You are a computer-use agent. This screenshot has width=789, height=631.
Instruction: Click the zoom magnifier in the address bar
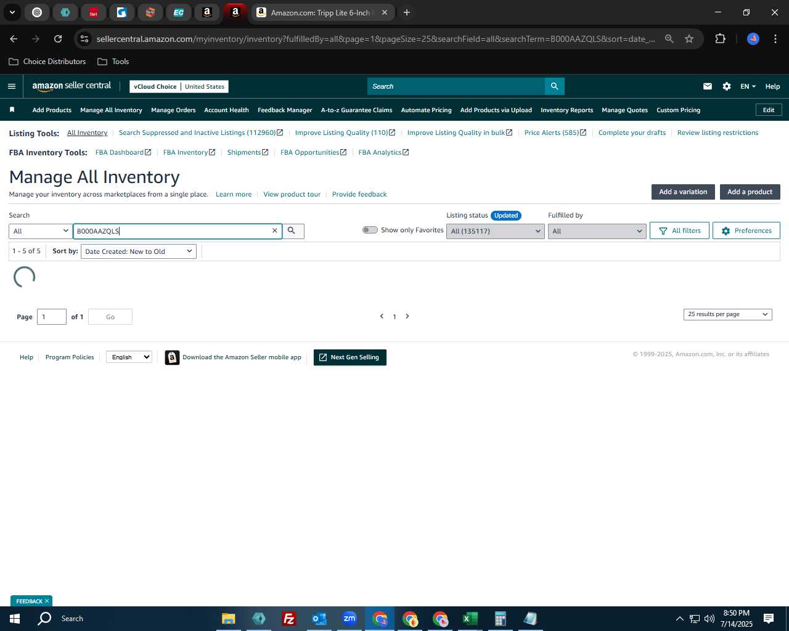point(669,39)
